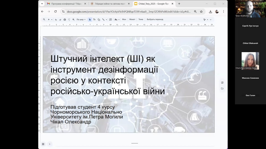Switch to the 'Програма конференції' Gmail tab
This screenshot has width=266, height=149.
[x=66, y=4]
